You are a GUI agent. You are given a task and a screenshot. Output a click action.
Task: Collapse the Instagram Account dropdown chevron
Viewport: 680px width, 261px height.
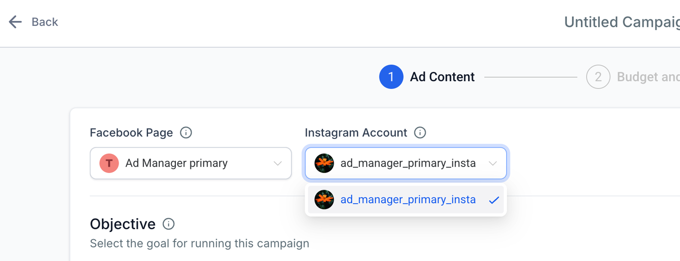tap(493, 163)
